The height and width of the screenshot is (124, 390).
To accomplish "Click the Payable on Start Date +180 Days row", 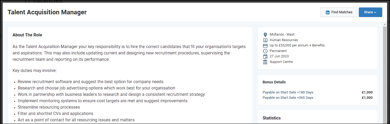I will 318,92.
